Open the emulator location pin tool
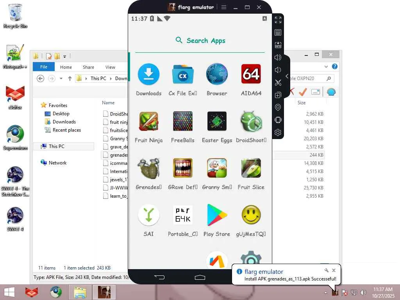Viewport: 400px width, 300px height. pyautogui.click(x=278, y=107)
